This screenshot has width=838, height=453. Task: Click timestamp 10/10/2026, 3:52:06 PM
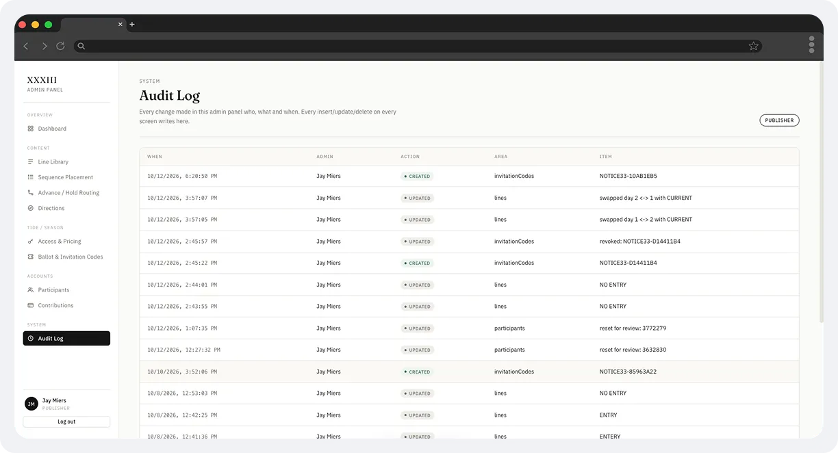coord(182,372)
